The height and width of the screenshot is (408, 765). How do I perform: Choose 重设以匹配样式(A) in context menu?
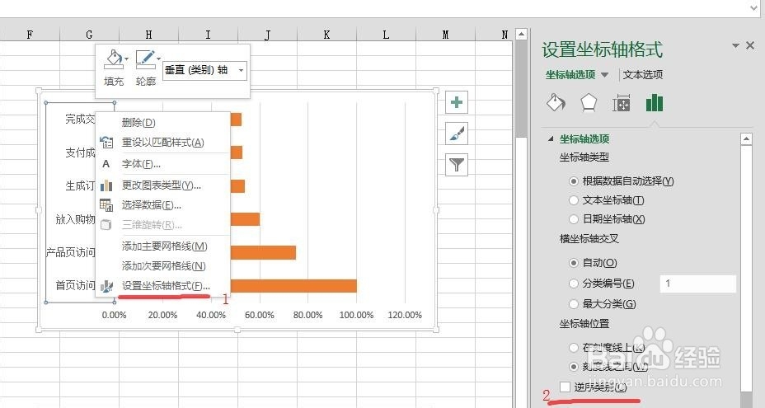coord(162,143)
